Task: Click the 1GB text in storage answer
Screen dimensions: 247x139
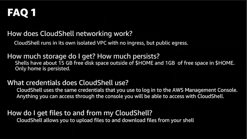Action: (x=170, y=63)
